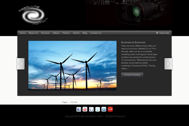
Task: Go to page 4 in pagination
Action: click(75, 102)
